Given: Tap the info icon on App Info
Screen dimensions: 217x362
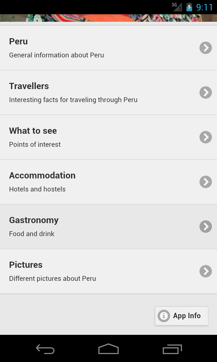Looking at the screenshot, I should pyautogui.click(x=164, y=316).
